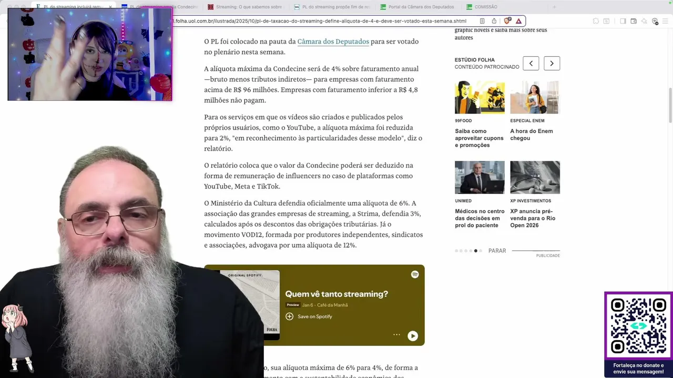Click previous arrow in Estúdio Folha carousel
673x378 pixels.
coord(531,63)
